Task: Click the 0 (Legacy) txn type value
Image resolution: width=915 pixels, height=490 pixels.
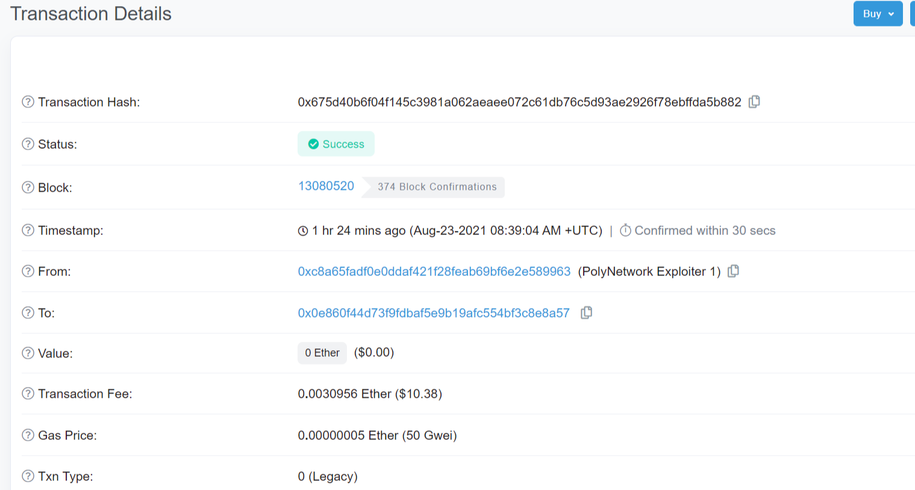Action: coord(328,476)
